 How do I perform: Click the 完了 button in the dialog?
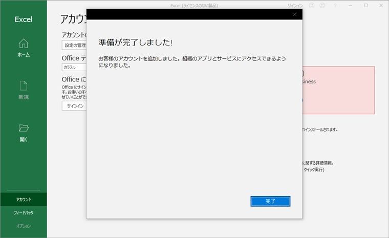(270, 201)
